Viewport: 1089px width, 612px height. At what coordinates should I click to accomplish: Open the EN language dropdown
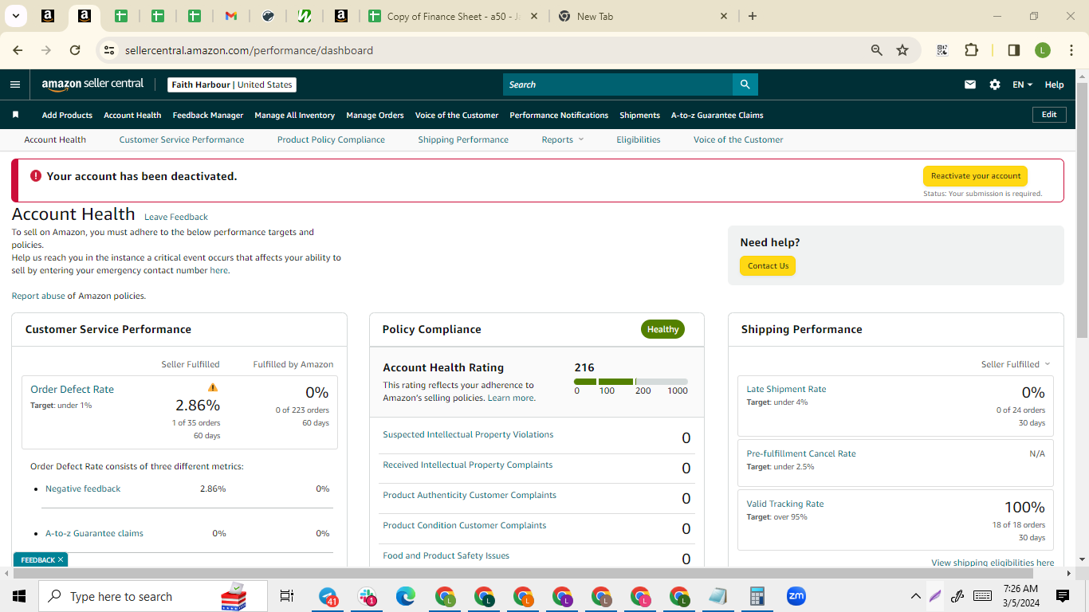pyautogui.click(x=1022, y=84)
